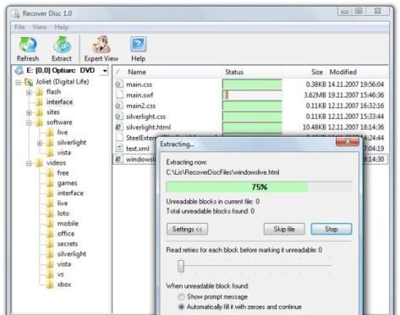Expand the sites folder node
The height and width of the screenshot is (315, 400).
[x=29, y=113]
